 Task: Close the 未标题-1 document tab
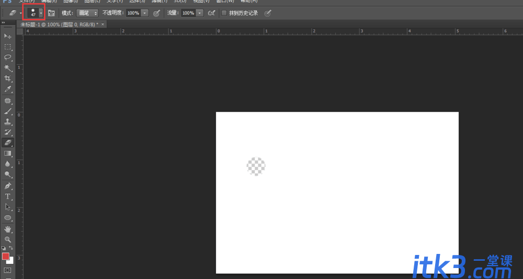[103, 24]
